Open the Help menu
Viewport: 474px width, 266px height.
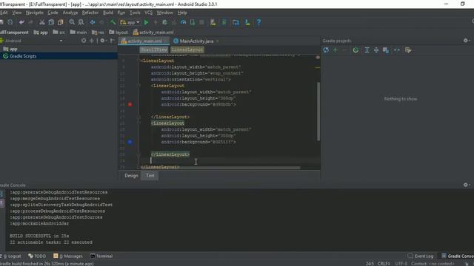tap(182, 13)
